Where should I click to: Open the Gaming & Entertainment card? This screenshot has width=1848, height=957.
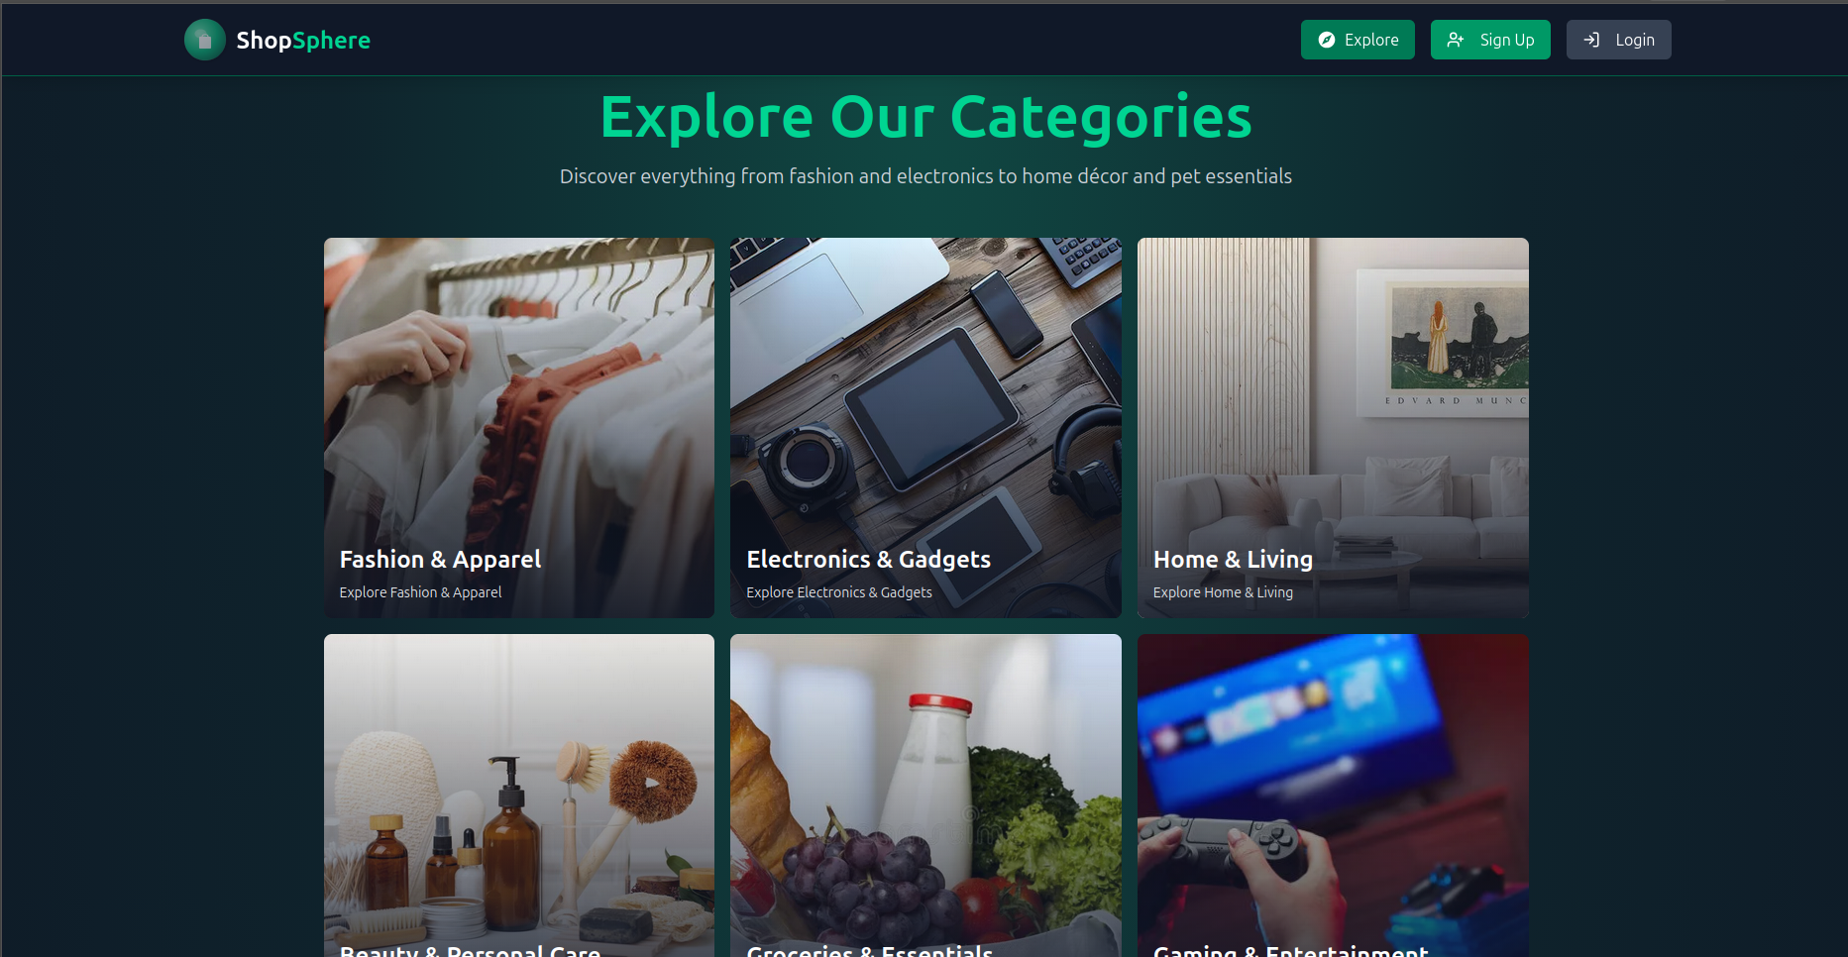(1333, 796)
